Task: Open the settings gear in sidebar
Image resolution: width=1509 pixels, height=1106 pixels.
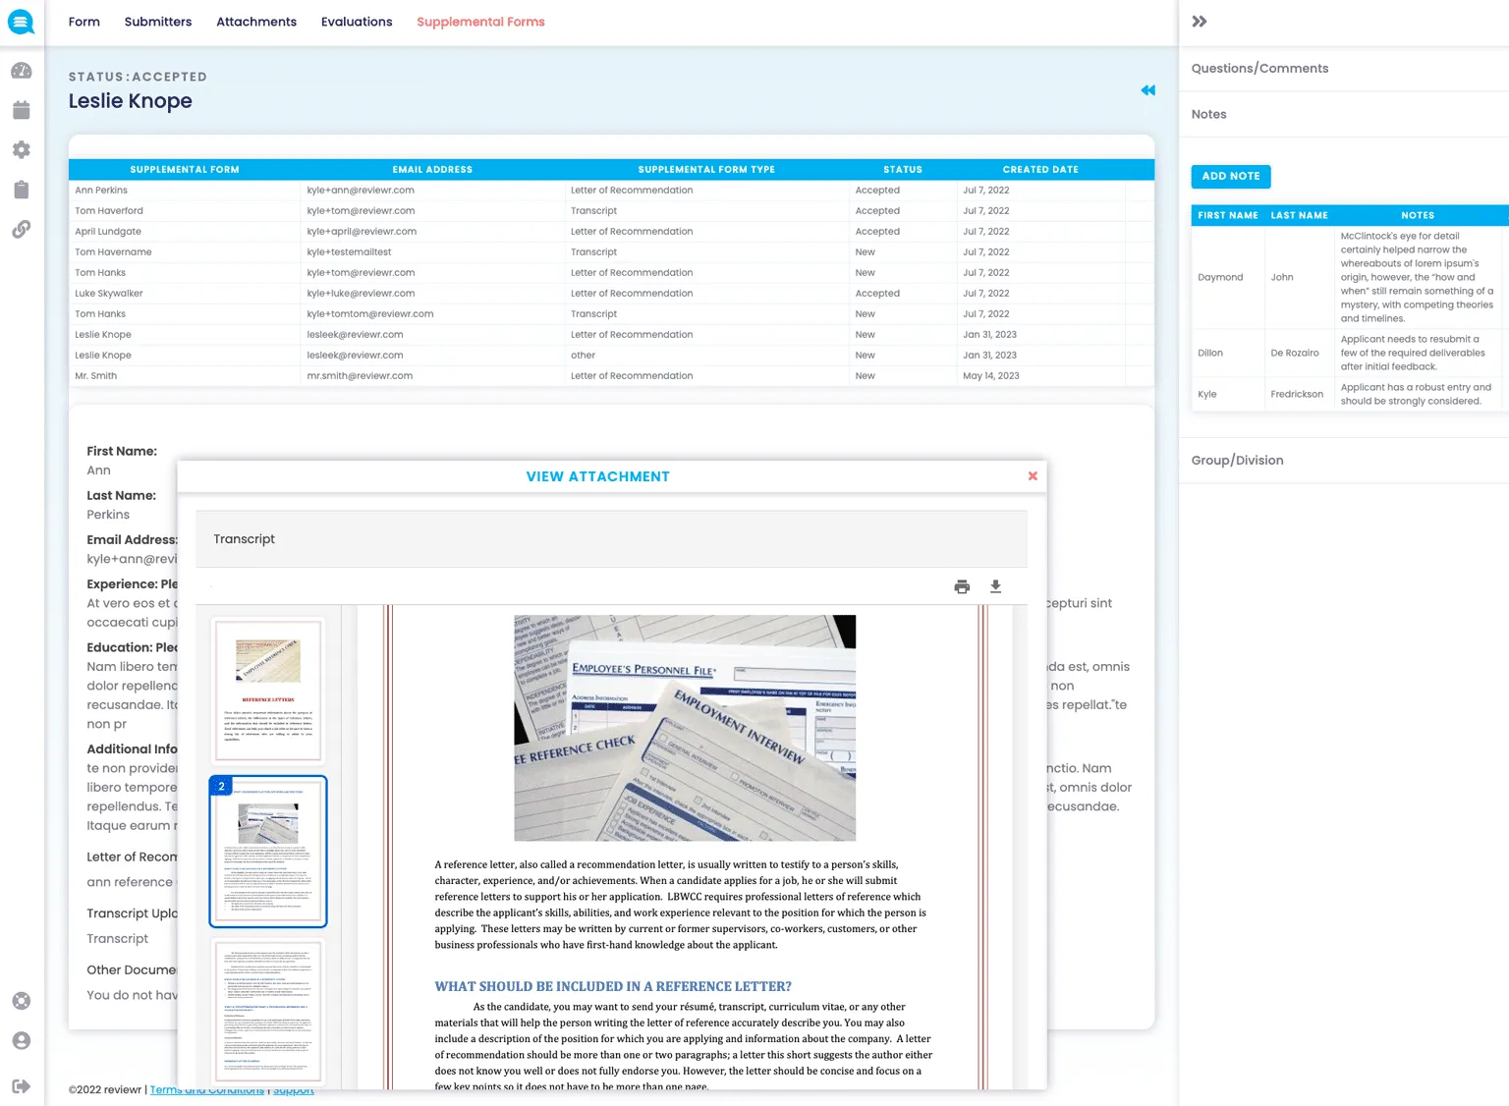Action: point(22,149)
